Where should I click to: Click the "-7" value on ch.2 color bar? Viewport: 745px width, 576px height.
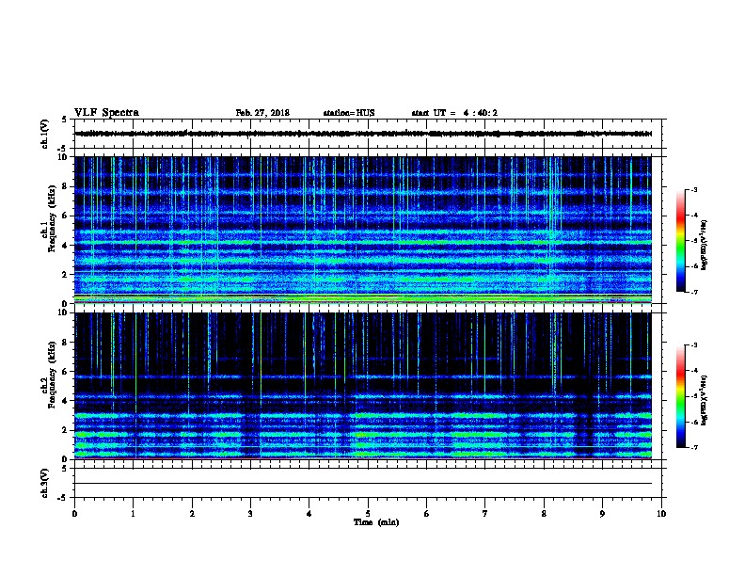coord(693,448)
